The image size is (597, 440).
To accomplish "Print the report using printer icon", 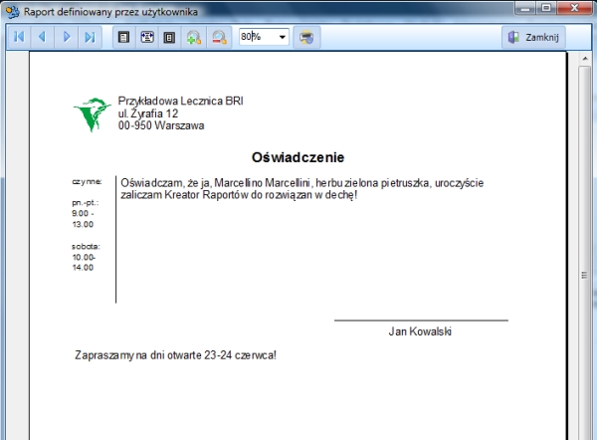I will (306, 37).
